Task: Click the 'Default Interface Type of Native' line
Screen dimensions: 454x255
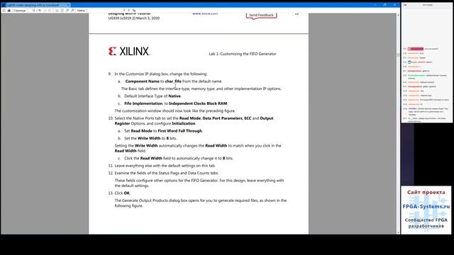Action: click(x=150, y=96)
